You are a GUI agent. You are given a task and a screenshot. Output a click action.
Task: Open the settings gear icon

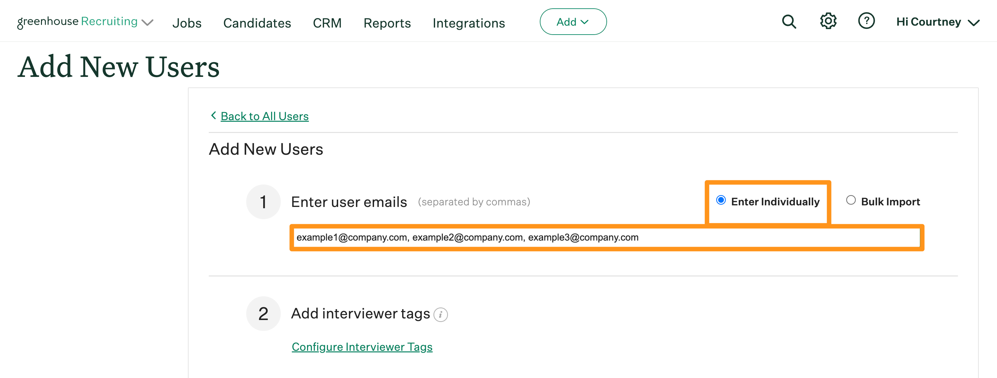(x=828, y=22)
